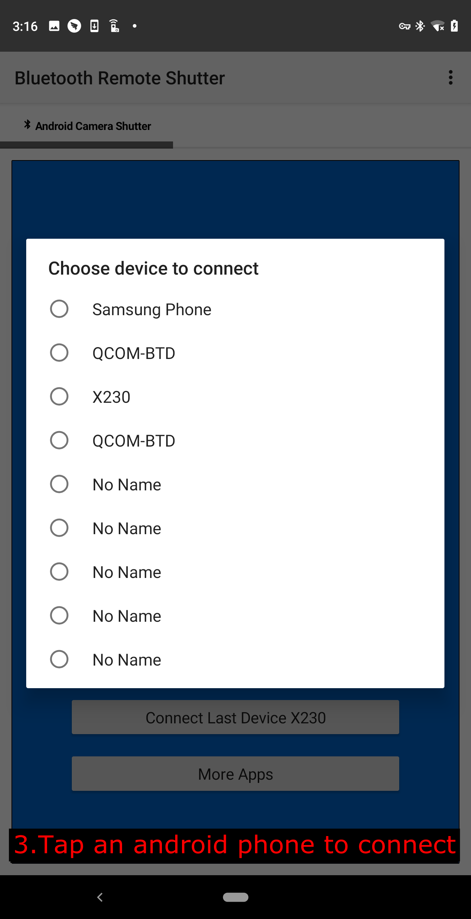The width and height of the screenshot is (471, 919).
Task: Click the Bluetooth icon beside Android Camera Shutter
Action: tap(27, 125)
